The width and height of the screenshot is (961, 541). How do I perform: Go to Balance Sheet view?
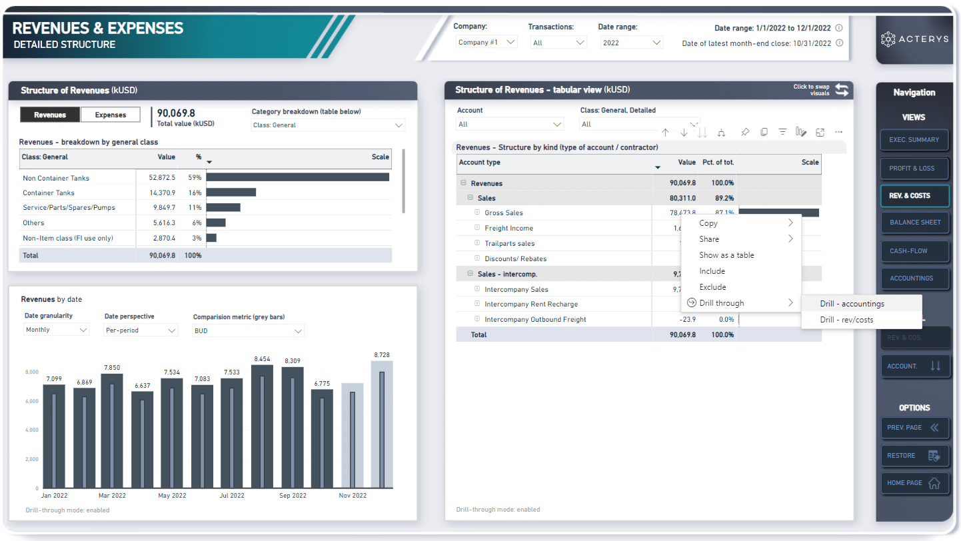914,223
